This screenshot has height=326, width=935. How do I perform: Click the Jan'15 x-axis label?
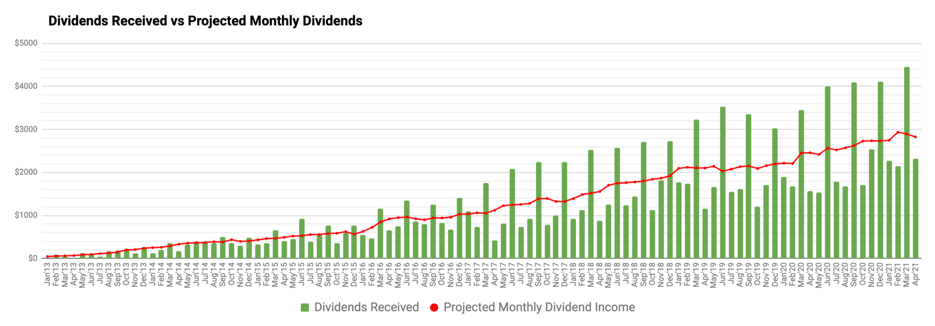coord(258,274)
